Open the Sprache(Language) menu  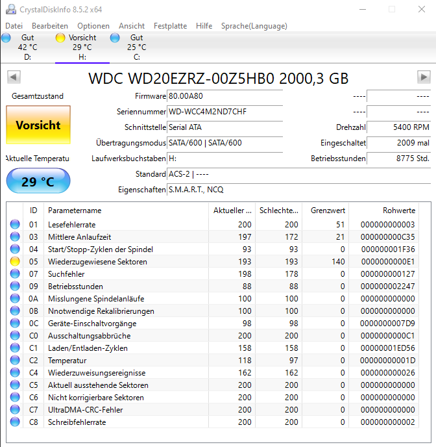[x=254, y=26]
